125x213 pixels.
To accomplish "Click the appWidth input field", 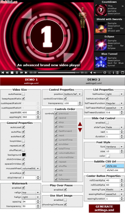I will [x=29, y=112].
